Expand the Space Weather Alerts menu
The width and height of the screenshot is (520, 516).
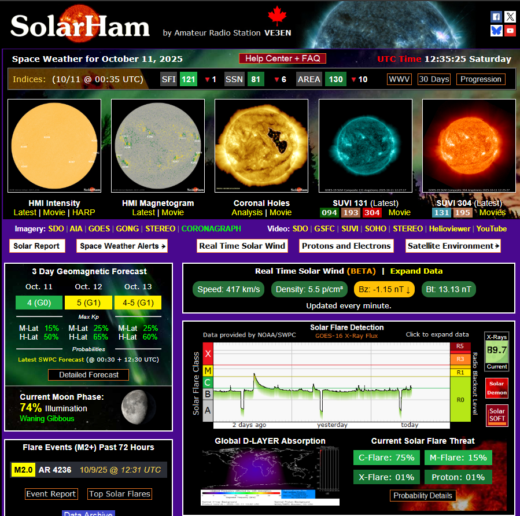(x=122, y=246)
